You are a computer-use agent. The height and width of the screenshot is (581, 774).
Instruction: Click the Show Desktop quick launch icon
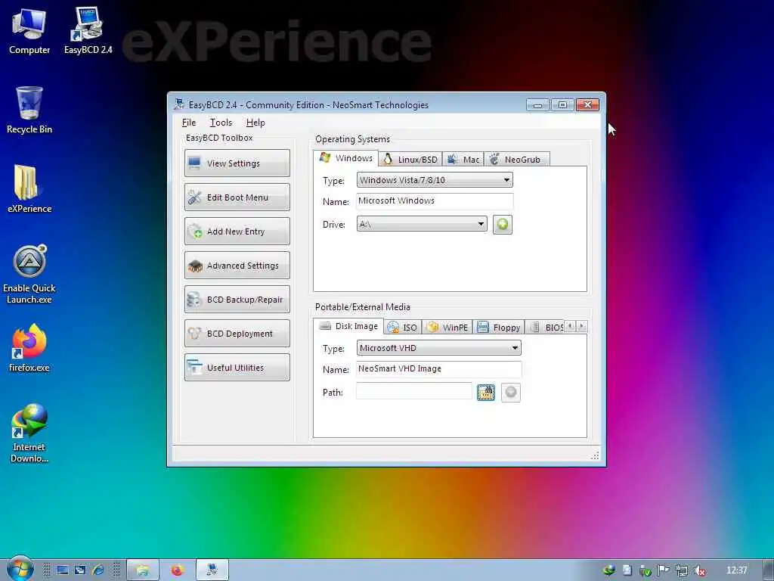pos(63,570)
